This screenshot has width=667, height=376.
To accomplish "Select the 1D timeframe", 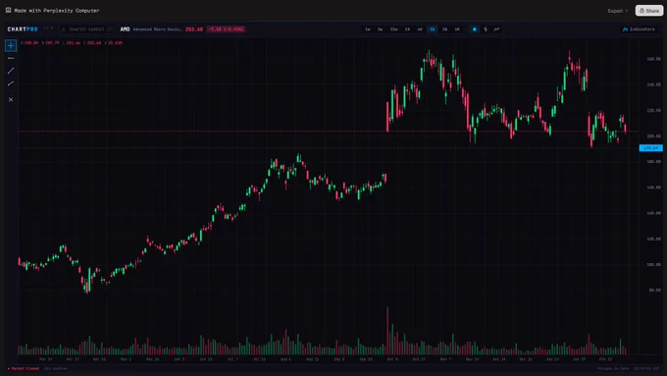I will point(433,29).
